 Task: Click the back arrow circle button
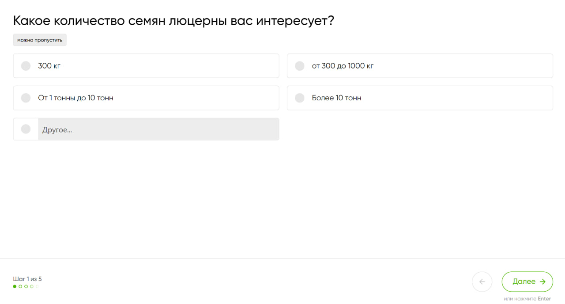click(482, 281)
